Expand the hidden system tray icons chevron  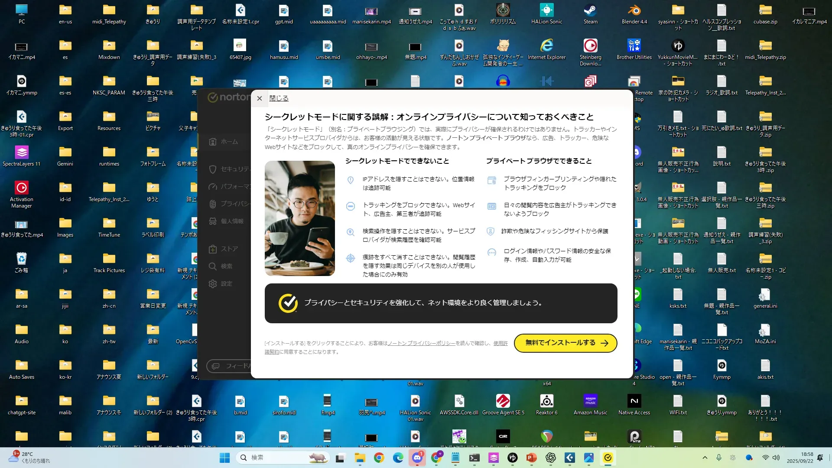(705, 458)
